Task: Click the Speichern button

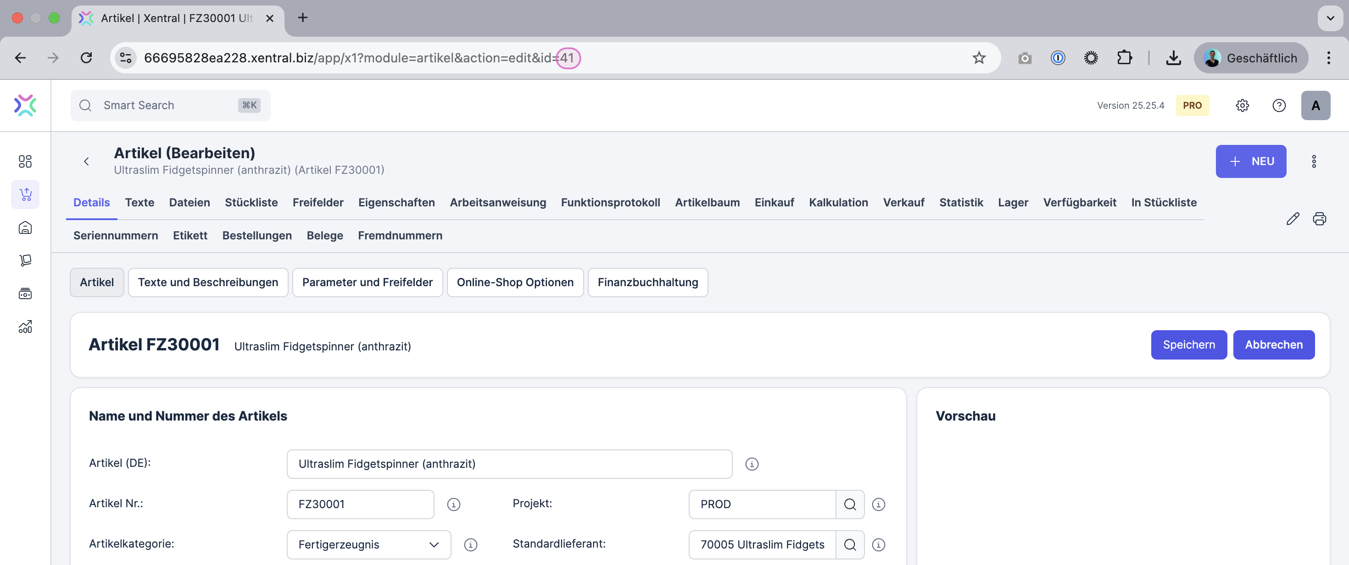Action: [1189, 344]
